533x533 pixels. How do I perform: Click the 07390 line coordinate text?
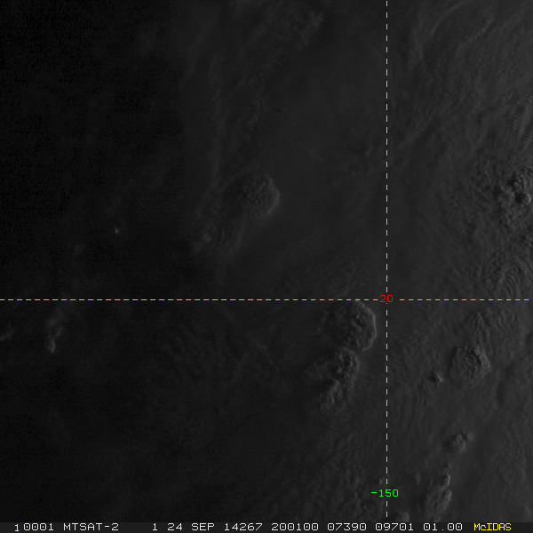tap(346, 527)
